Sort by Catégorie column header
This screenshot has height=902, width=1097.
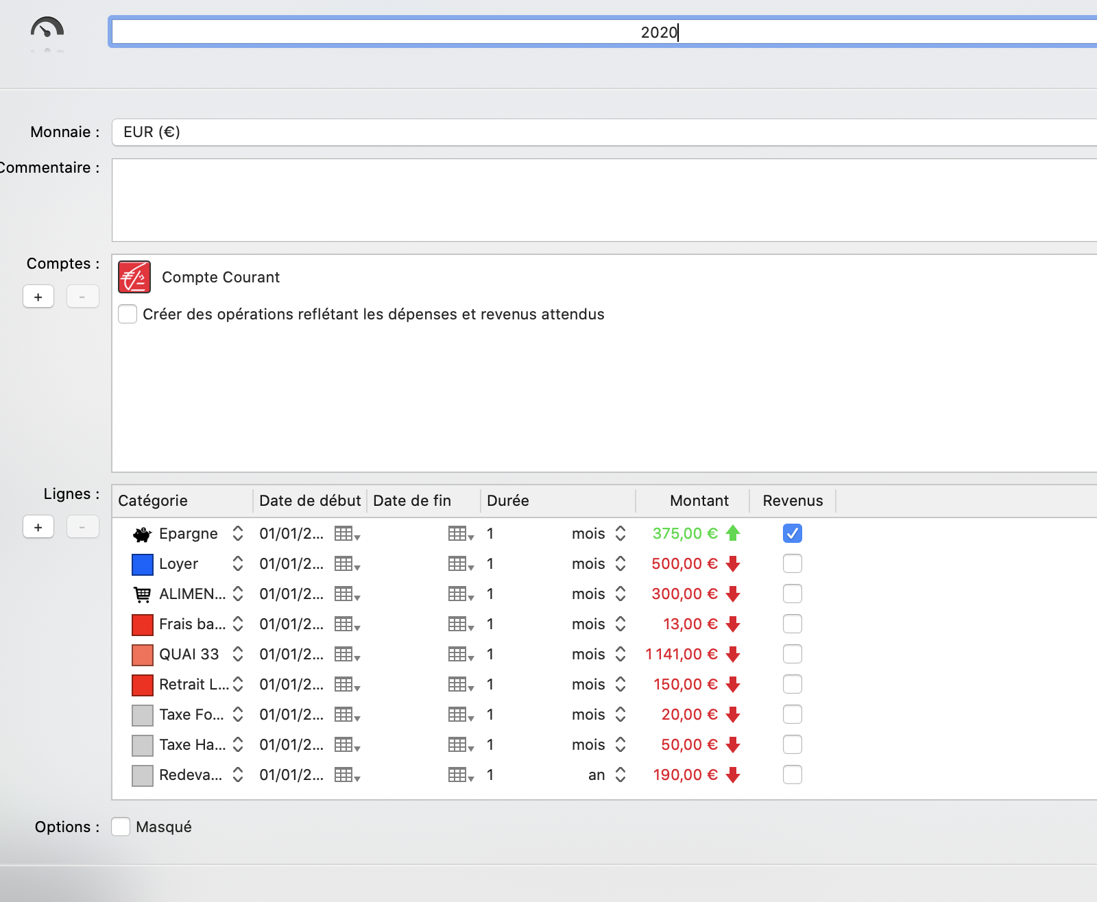[x=182, y=501]
